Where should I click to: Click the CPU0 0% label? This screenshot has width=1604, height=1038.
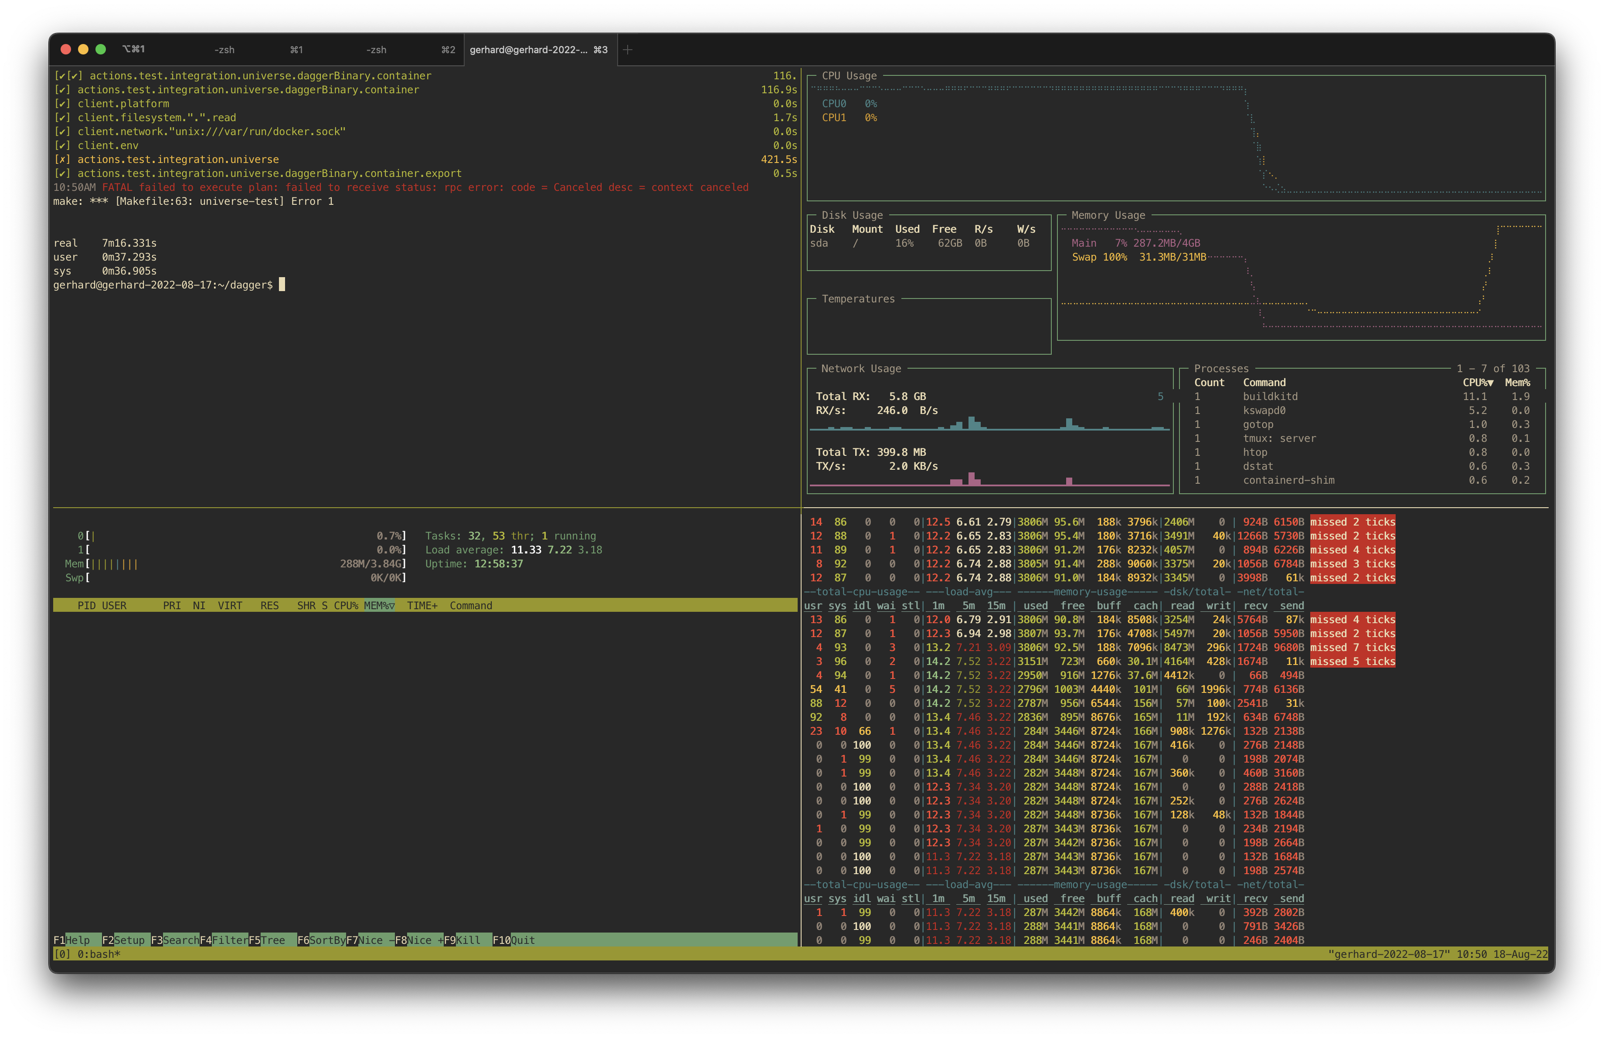tap(849, 104)
